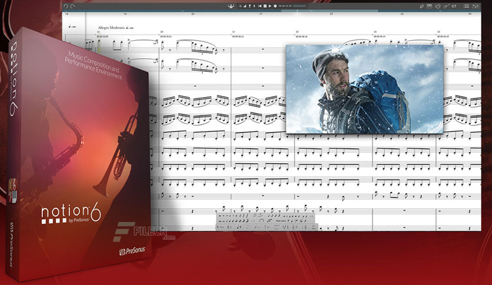Click the velocity ramp triangle icon

click(x=245, y=6)
